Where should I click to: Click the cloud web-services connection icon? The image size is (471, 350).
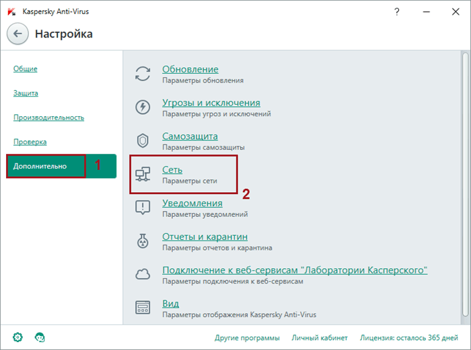[x=143, y=274]
